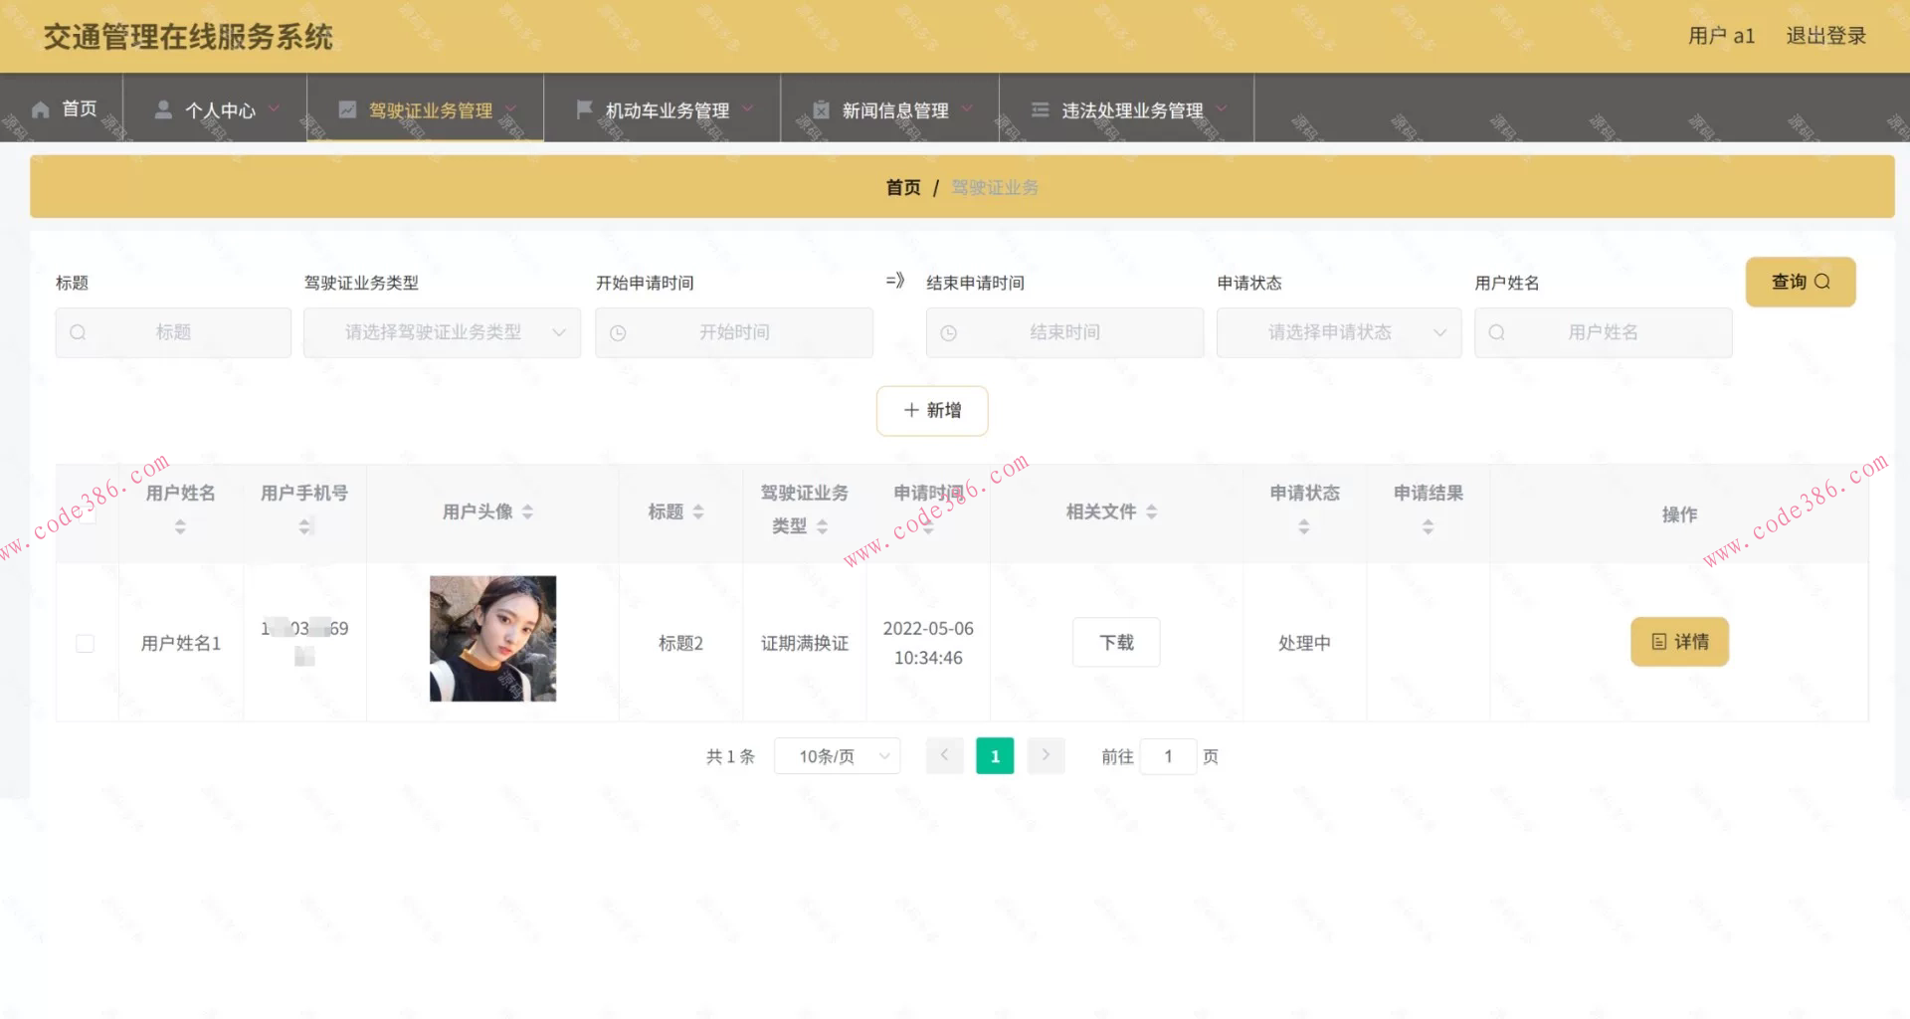Click the 下载 download button

[1116, 642]
